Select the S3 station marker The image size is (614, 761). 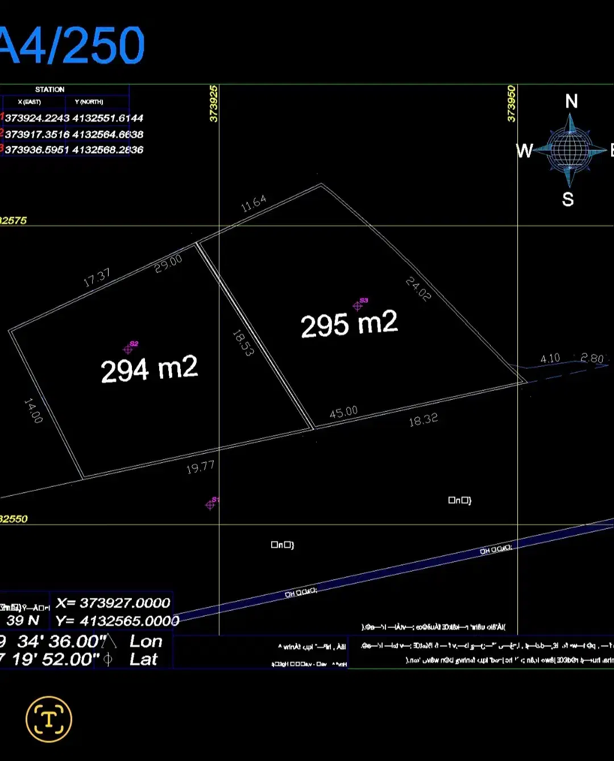358,306
